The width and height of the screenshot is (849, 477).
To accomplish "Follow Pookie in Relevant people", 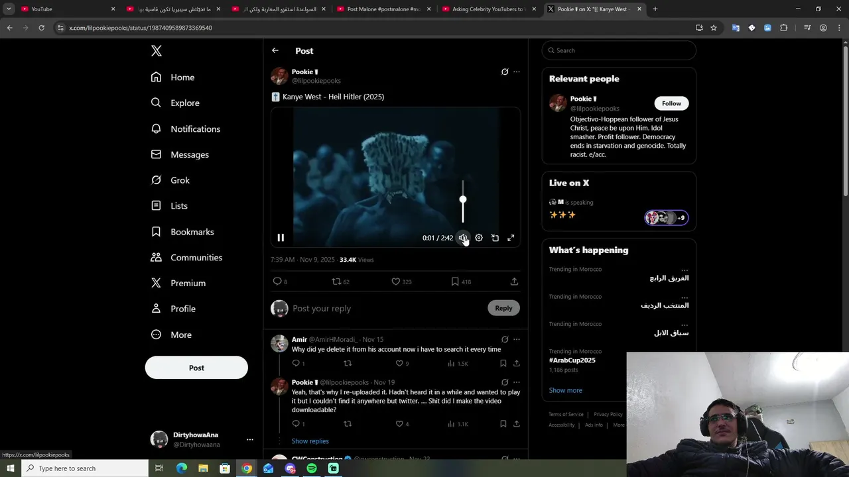I will pyautogui.click(x=671, y=103).
